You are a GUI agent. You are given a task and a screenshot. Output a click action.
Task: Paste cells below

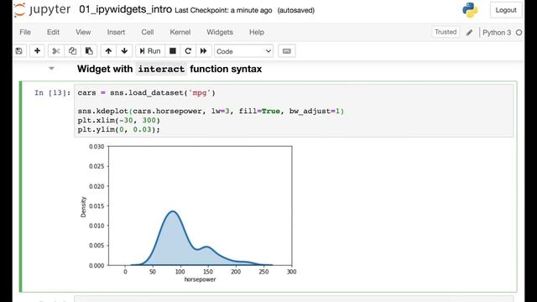pyautogui.click(x=89, y=51)
